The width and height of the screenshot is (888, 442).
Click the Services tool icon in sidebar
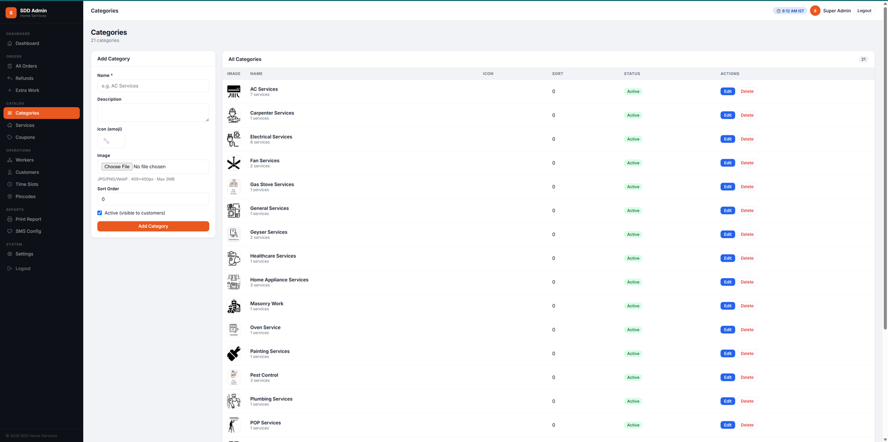tap(9, 125)
